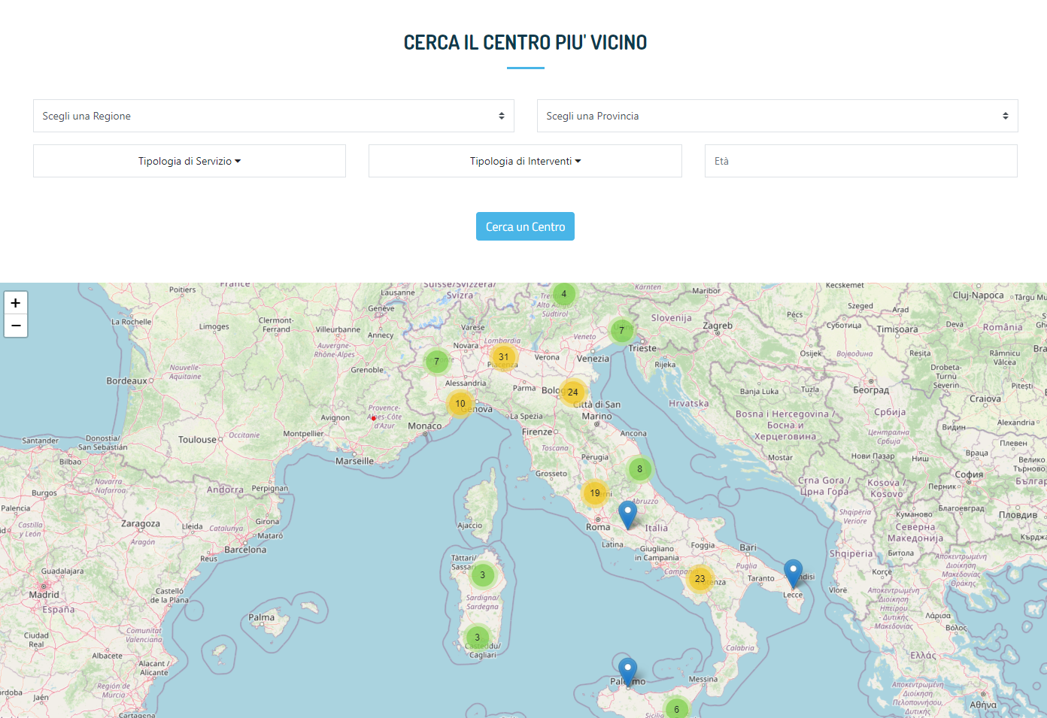Select the blue pin at Palermo

click(627, 671)
